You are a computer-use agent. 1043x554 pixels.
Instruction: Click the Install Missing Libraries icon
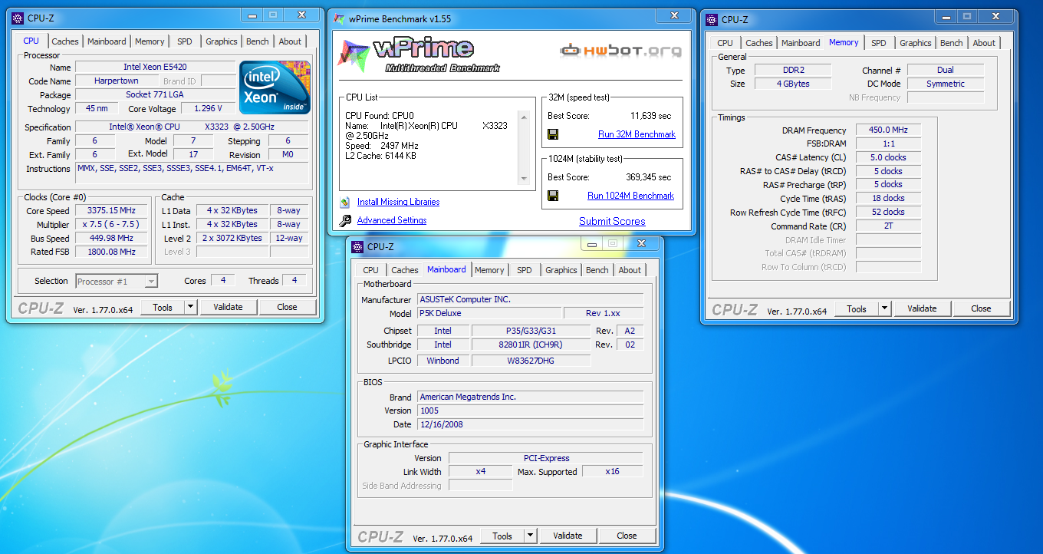(345, 202)
